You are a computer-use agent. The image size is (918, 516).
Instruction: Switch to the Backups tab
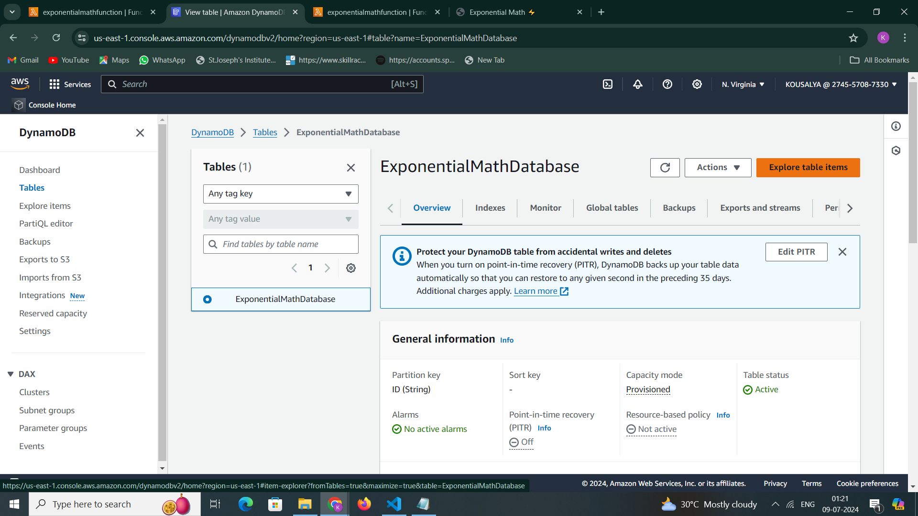pyautogui.click(x=679, y=208)
